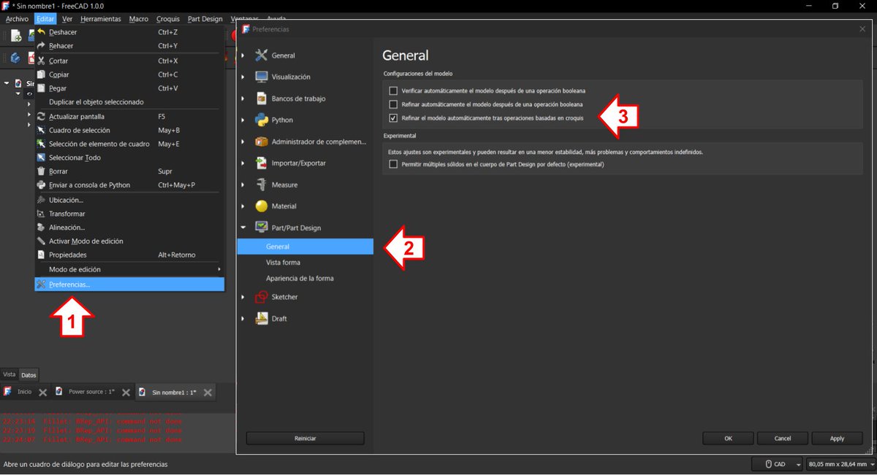Viewport: 877px width, 475px height.
Task: Click the Cuadro de selección icon
Action: pos(42,130)
